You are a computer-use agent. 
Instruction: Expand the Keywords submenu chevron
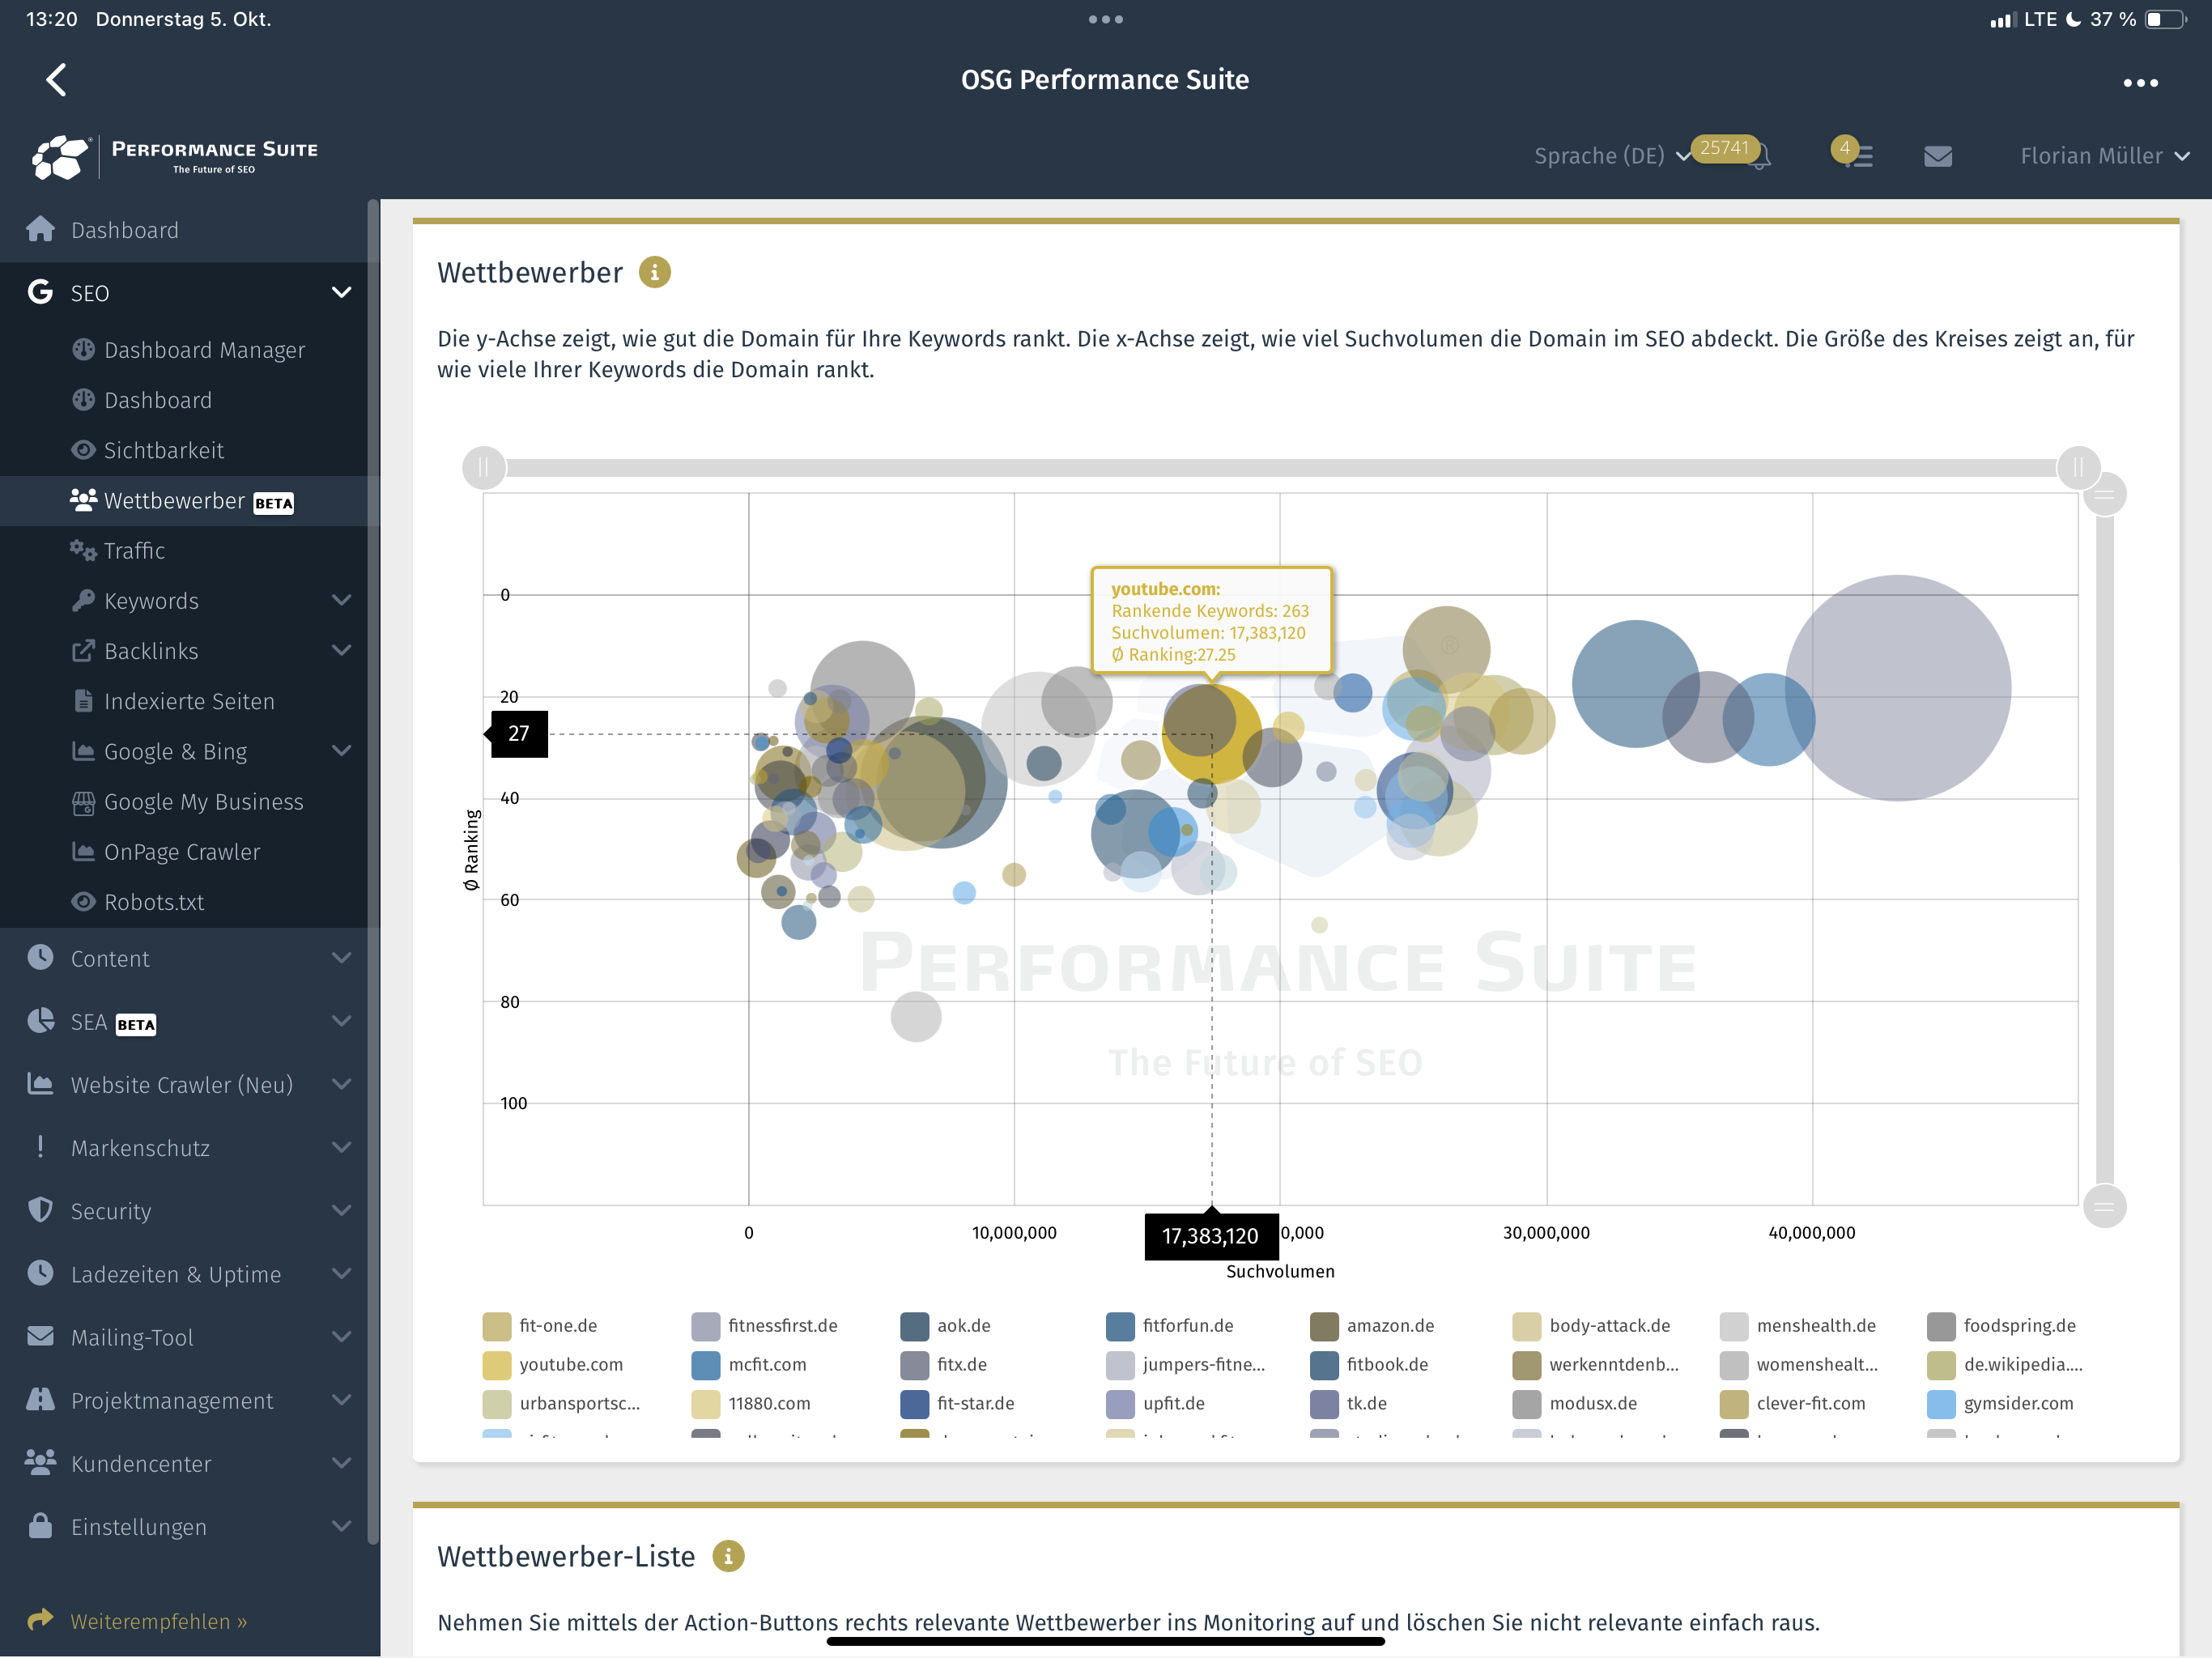click(341, 600)
